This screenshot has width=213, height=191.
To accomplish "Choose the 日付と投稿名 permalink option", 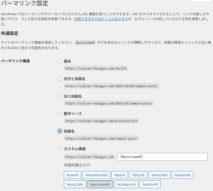I will [60, 79].
